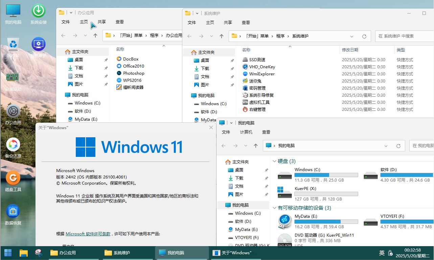The height and width of the screenshot is (260, 434).
Task: Switch input language via 英 indicator
Action: point(382,253)
